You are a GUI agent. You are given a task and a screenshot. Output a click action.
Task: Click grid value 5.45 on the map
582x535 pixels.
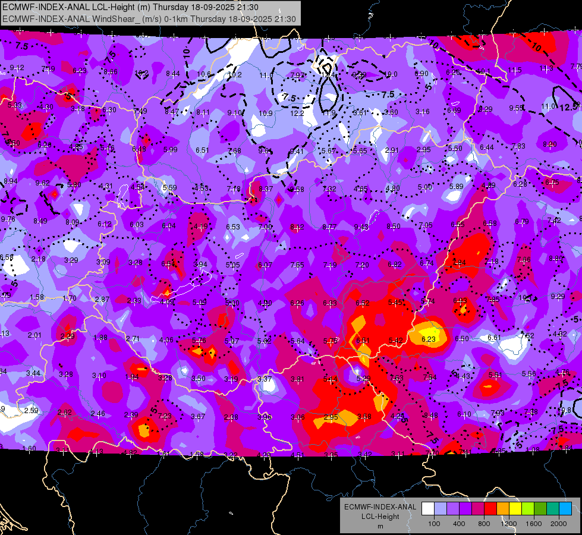point(395,302)
